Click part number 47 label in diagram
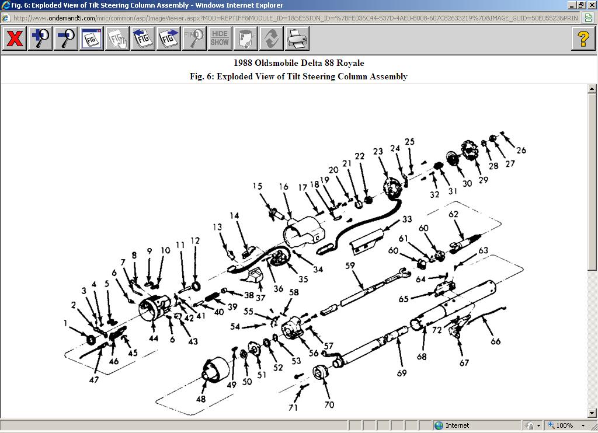 pyautogui.click(x=94, y=379)
